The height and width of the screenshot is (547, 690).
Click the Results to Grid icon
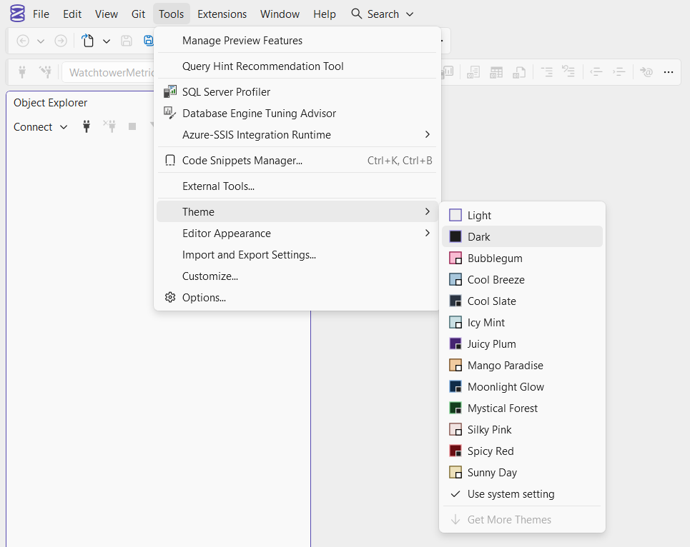pyautogui.click(x=496, y=72)
